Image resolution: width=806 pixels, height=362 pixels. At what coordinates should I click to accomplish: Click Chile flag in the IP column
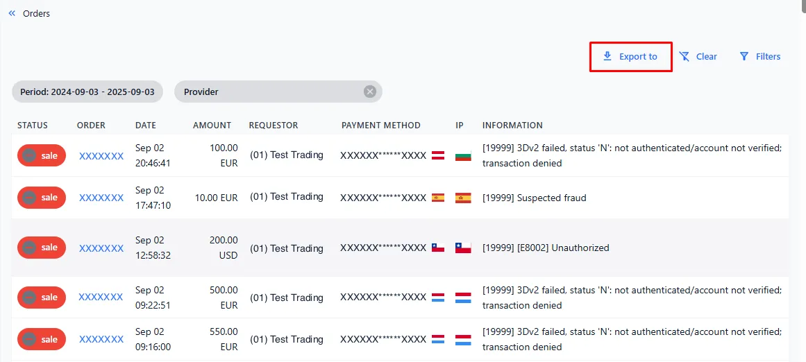(x=463, y=248)
